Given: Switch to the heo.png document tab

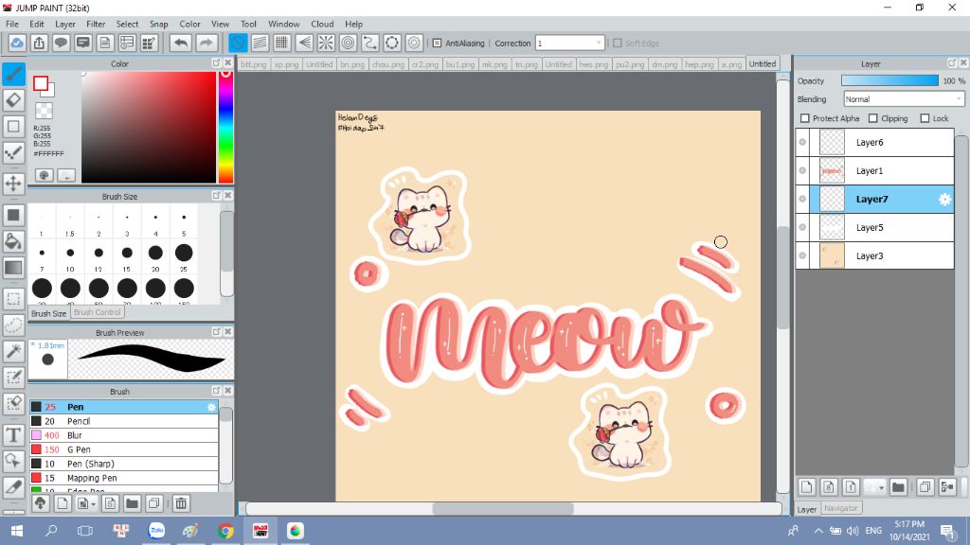Looking at the screenshot, I should pyautogui.click(x=593, y=64).
